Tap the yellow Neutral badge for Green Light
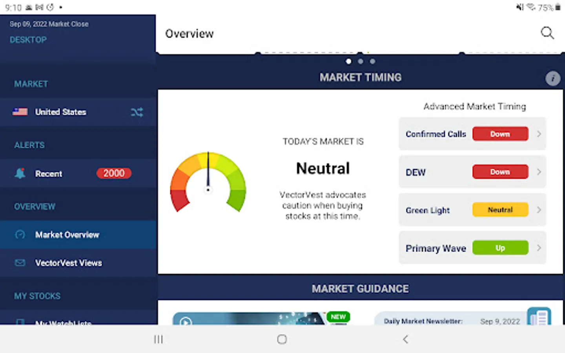This screenshot has height=353, width=565. (500, 210)
